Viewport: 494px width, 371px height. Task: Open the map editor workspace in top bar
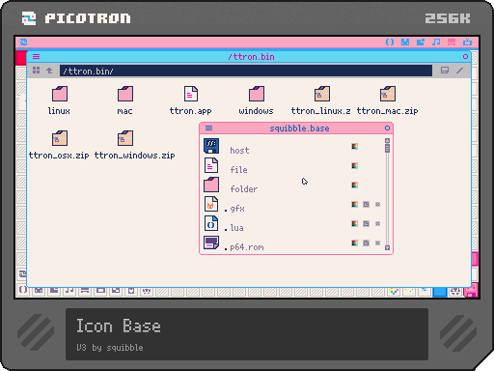coord(421,43)
